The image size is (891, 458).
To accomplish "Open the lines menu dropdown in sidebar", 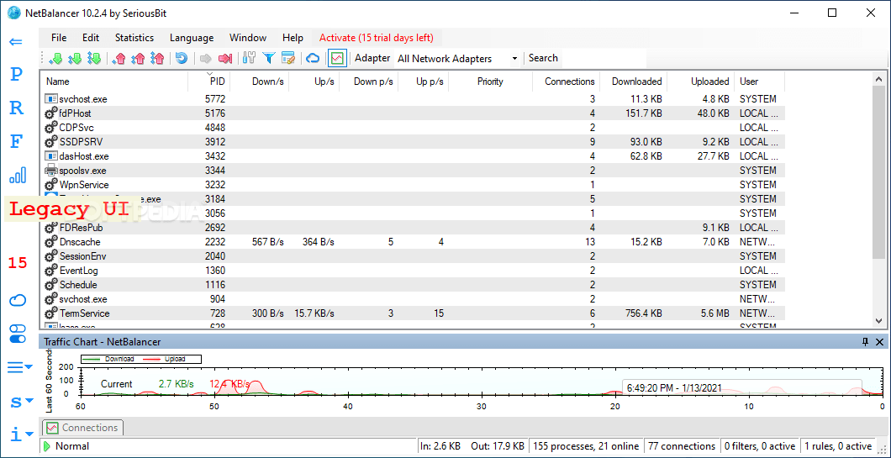I will 20,367.
